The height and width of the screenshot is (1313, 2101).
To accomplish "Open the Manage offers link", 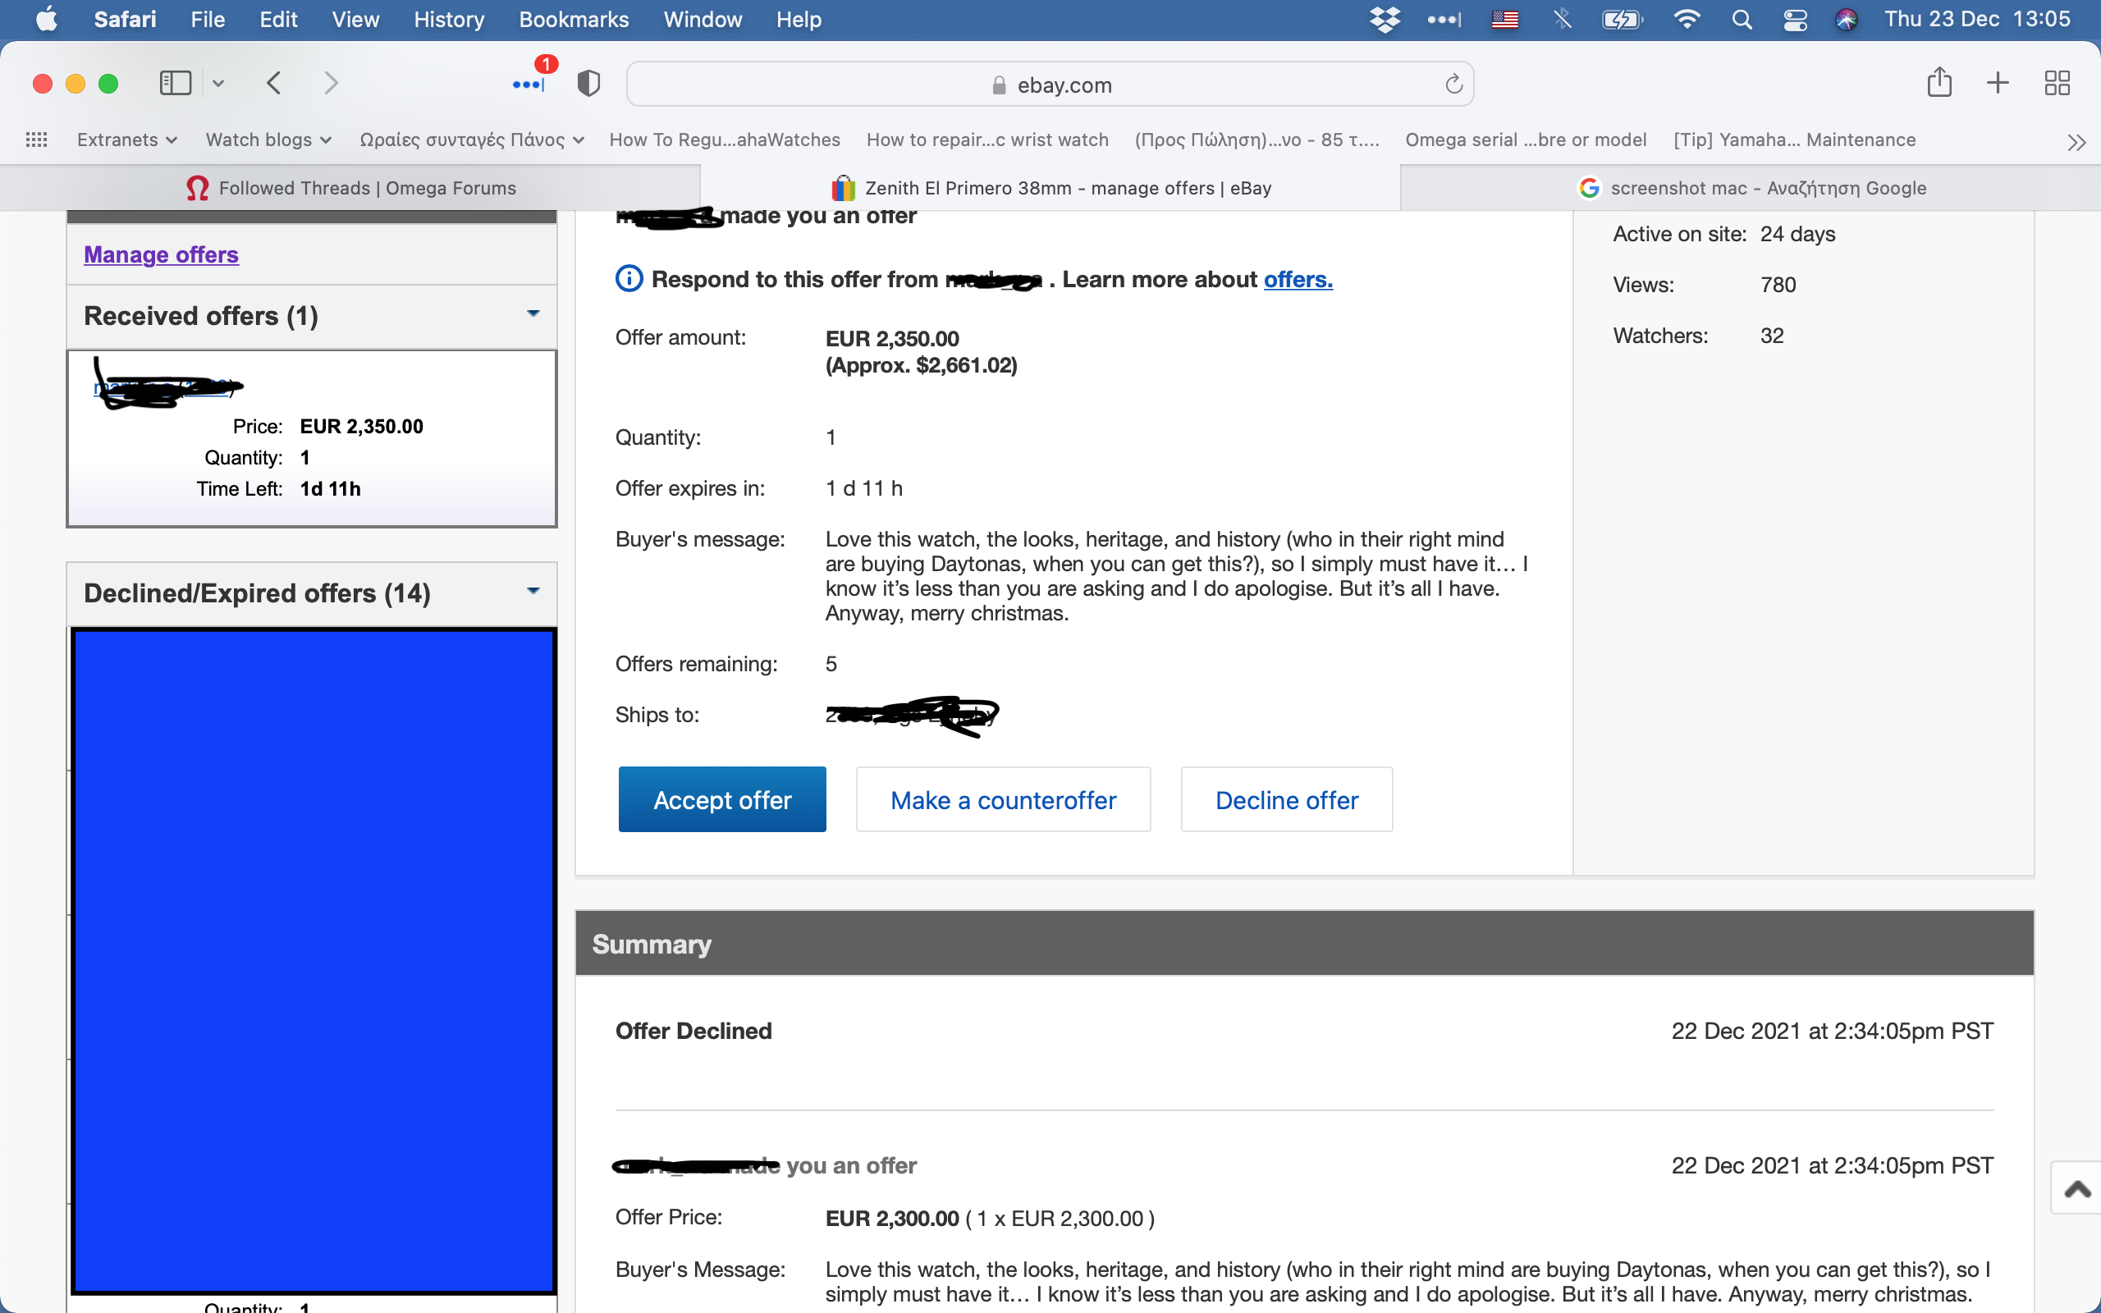I will click(161, 254).
